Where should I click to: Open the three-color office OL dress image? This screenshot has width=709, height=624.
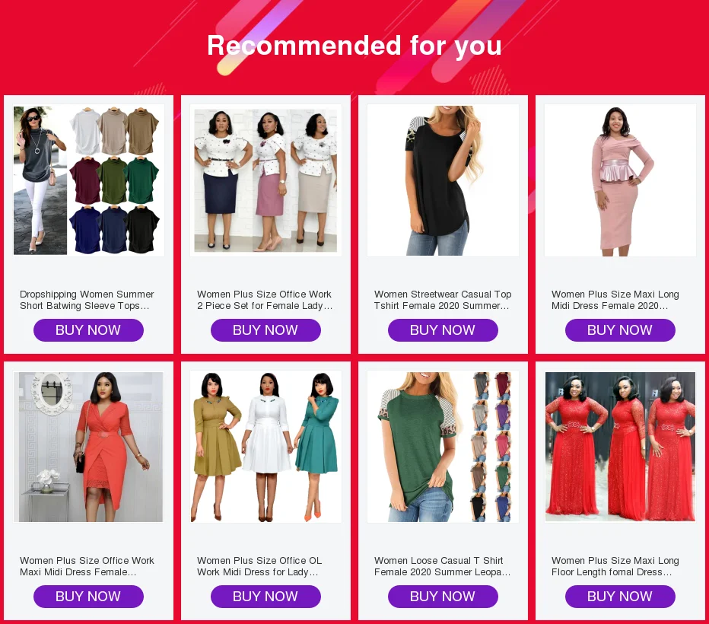[266, 447]
